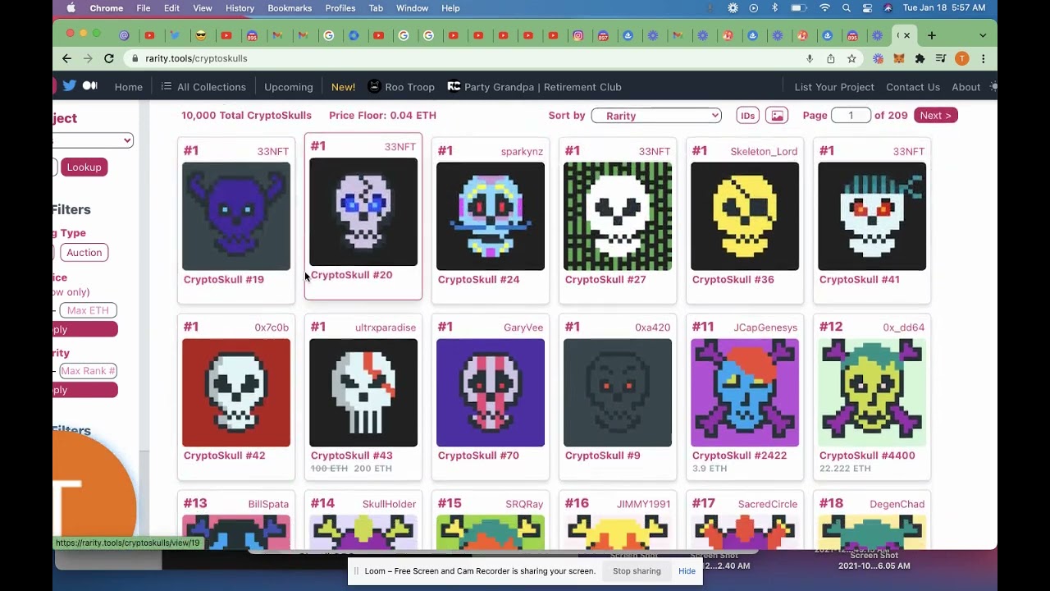
Task: Go to the Home nav link
Action: tap(128, 87)
